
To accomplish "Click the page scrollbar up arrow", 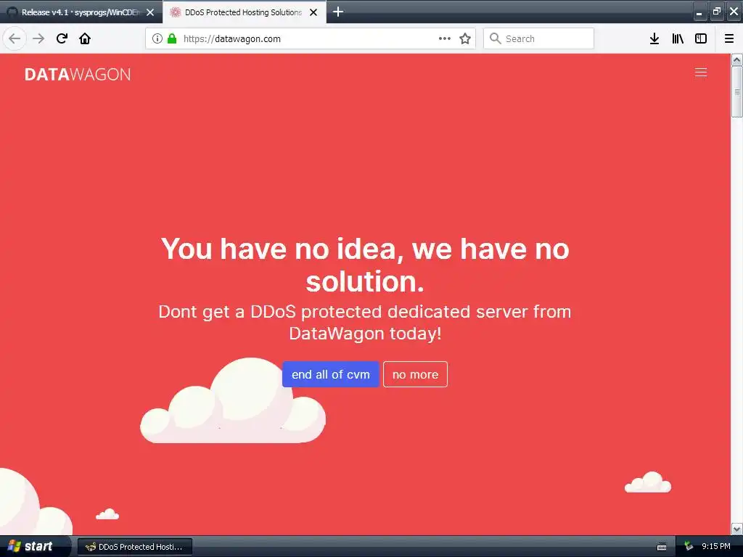I will click(x=736, y=59).
